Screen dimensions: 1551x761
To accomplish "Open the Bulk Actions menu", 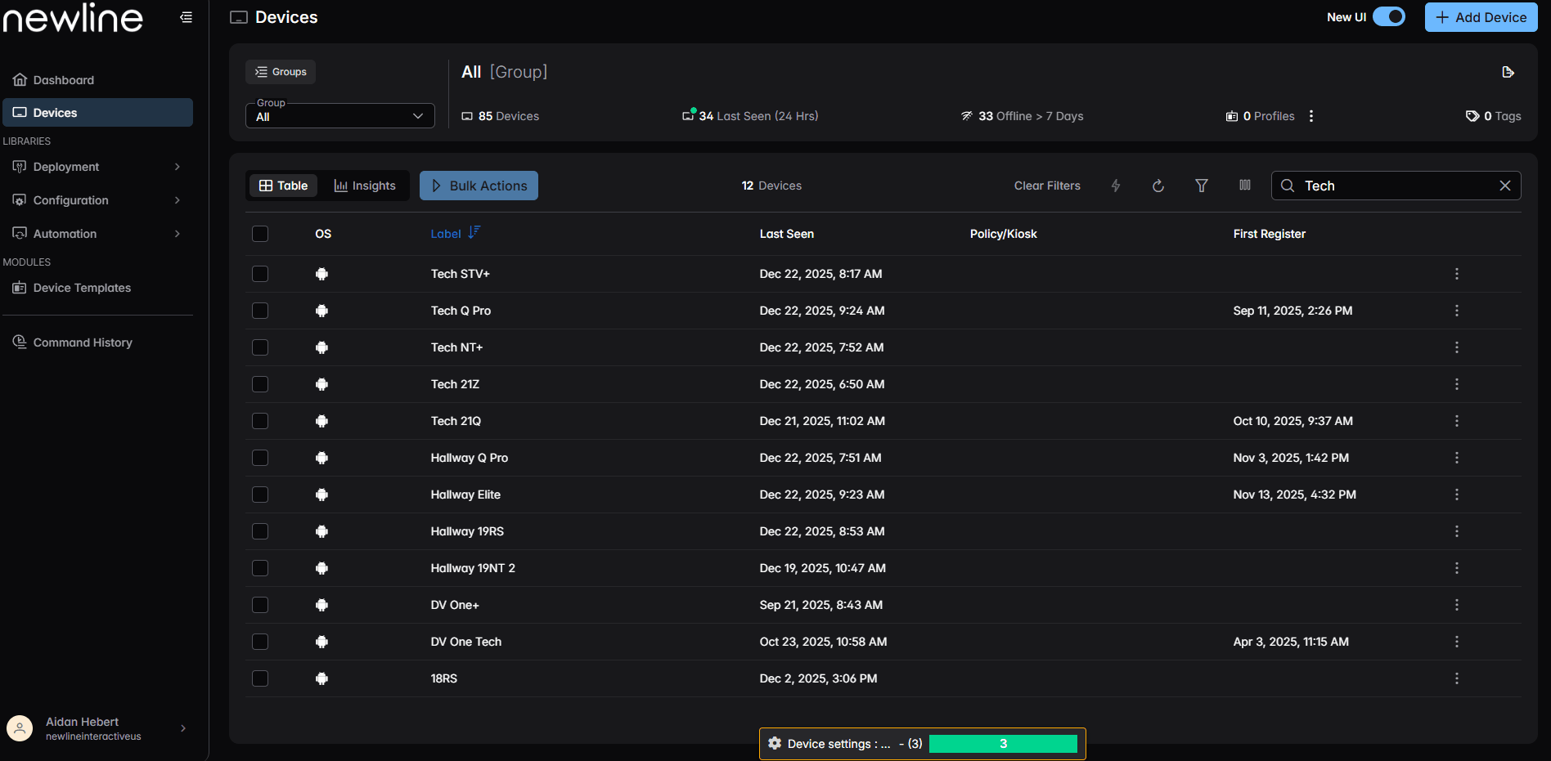I will 479,186.
